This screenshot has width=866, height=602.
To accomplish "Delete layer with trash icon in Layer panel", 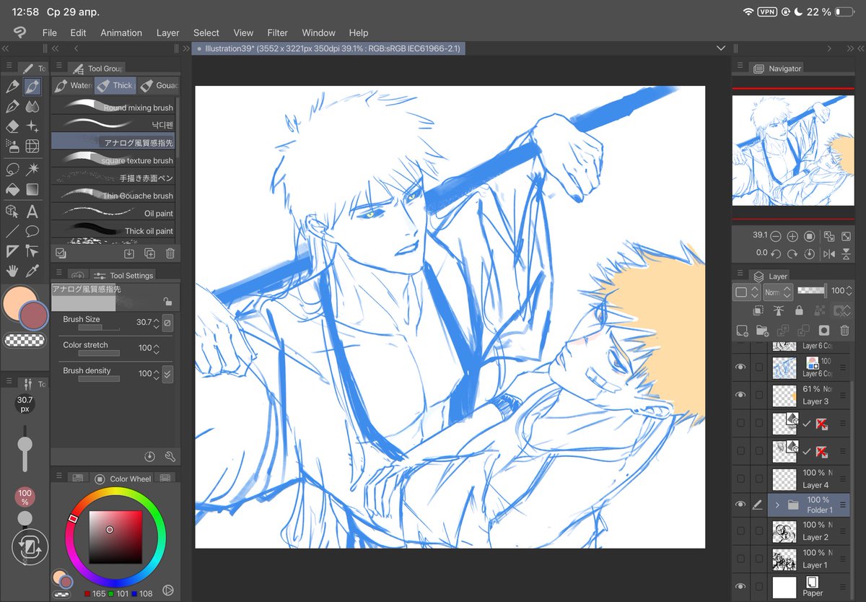I will (x=845, y=331).
